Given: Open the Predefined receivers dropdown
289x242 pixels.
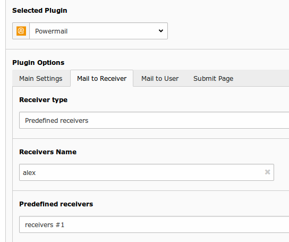Looking at the screenshot, I should 154,224.
